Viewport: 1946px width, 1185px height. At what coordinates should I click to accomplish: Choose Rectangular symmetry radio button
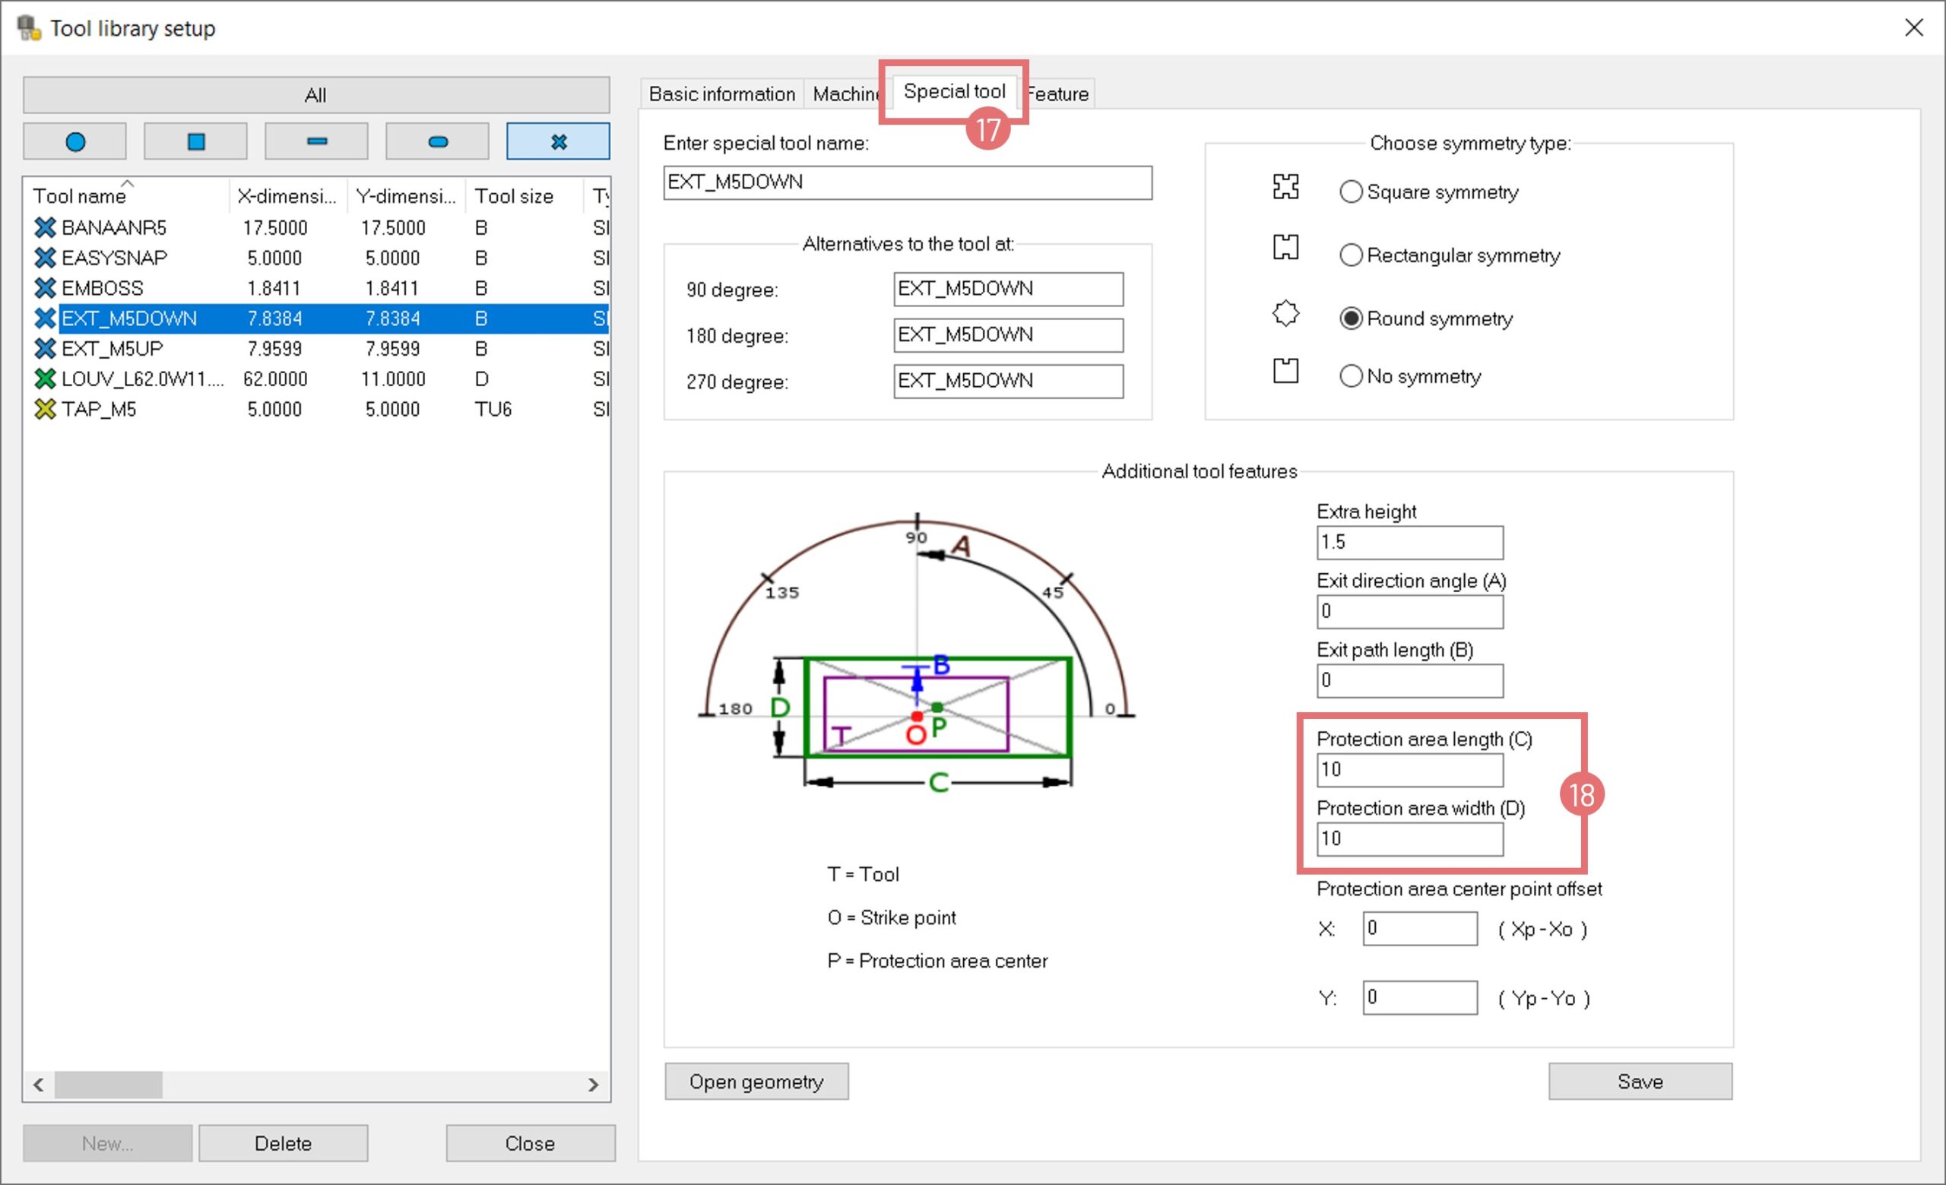point(1351,255)
